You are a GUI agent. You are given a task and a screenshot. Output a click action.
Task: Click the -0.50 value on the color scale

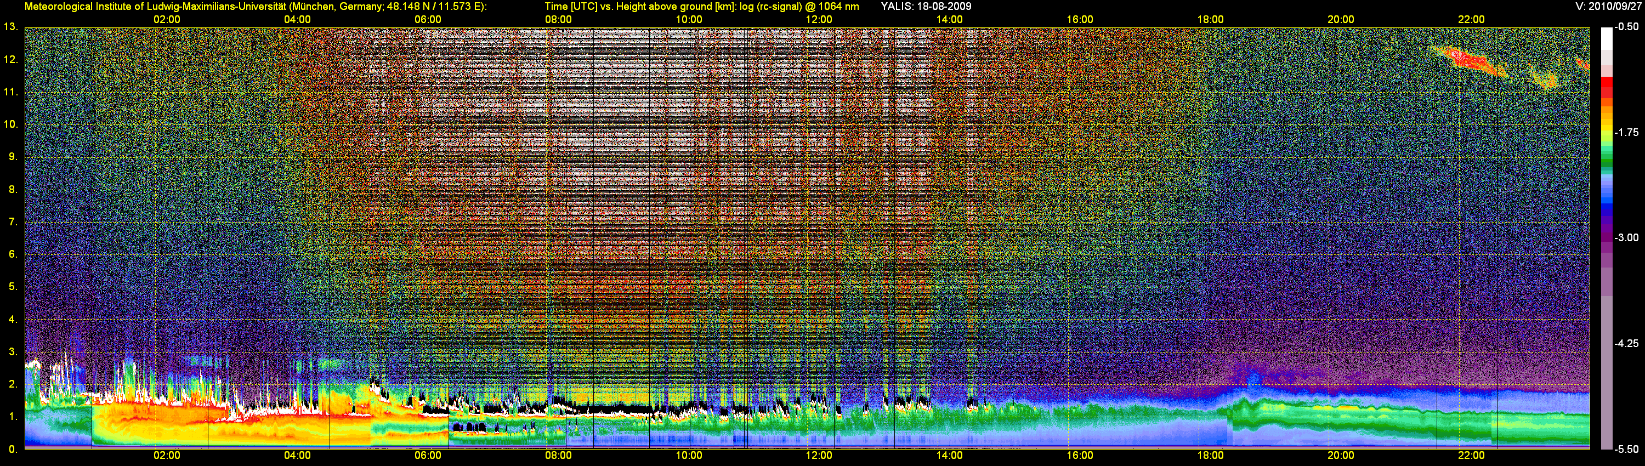click(1626, 27)
